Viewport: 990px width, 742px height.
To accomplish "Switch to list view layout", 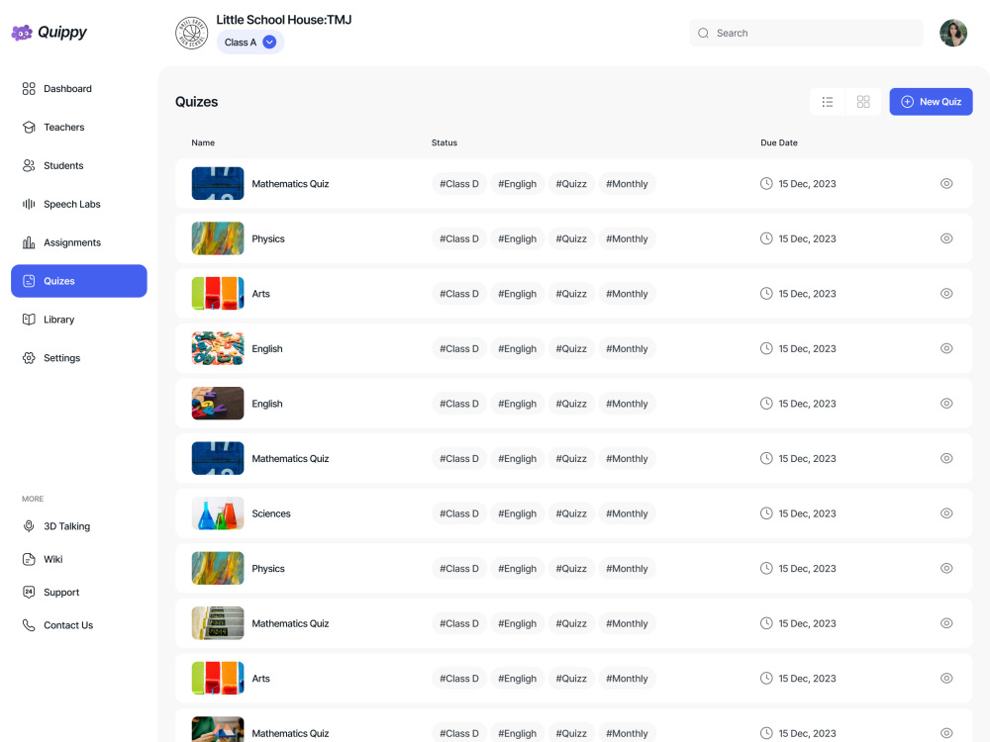I will click(828, 102).
